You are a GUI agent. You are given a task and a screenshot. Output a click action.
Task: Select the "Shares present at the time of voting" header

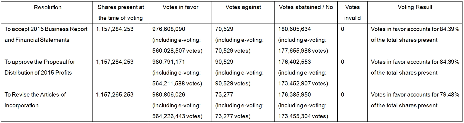[121, 12]
